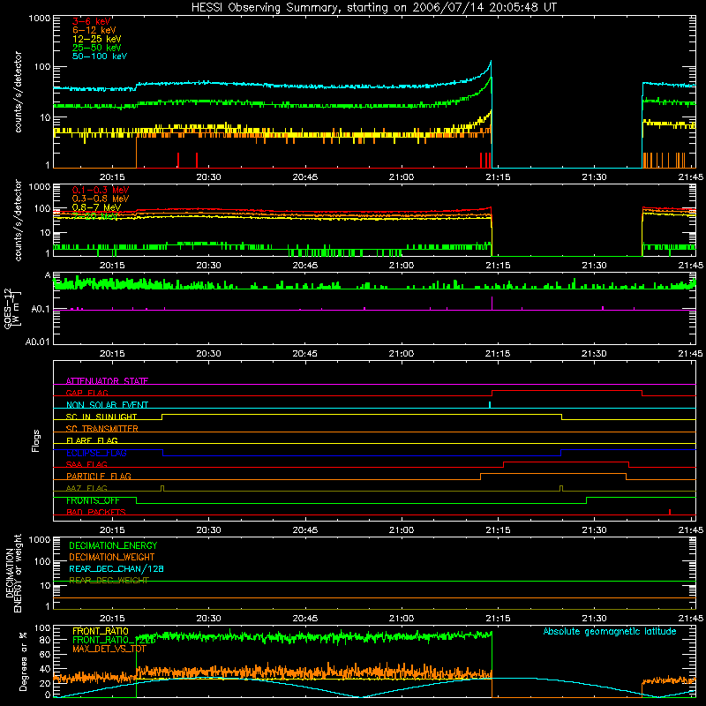706x706 pixels.
Task: Click the vertical Flags axis title
Action: click(36, 440)
